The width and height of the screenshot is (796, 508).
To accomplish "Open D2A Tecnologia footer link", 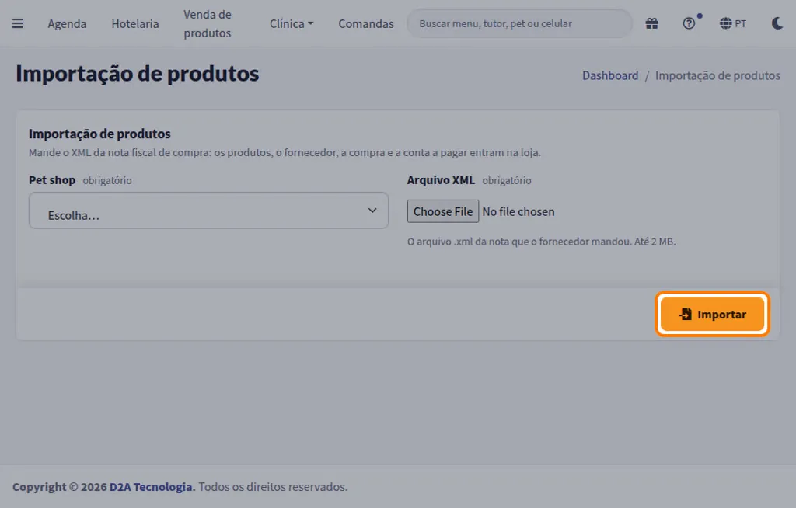I will pos(152,487).
